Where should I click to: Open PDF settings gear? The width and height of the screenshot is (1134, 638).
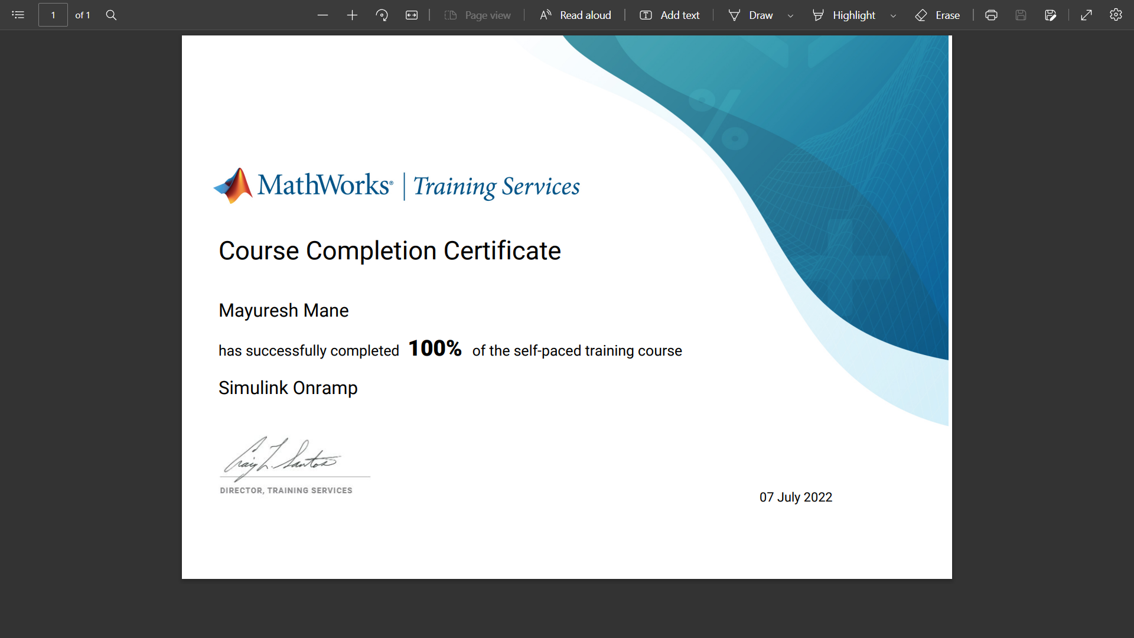[1116, 15]
